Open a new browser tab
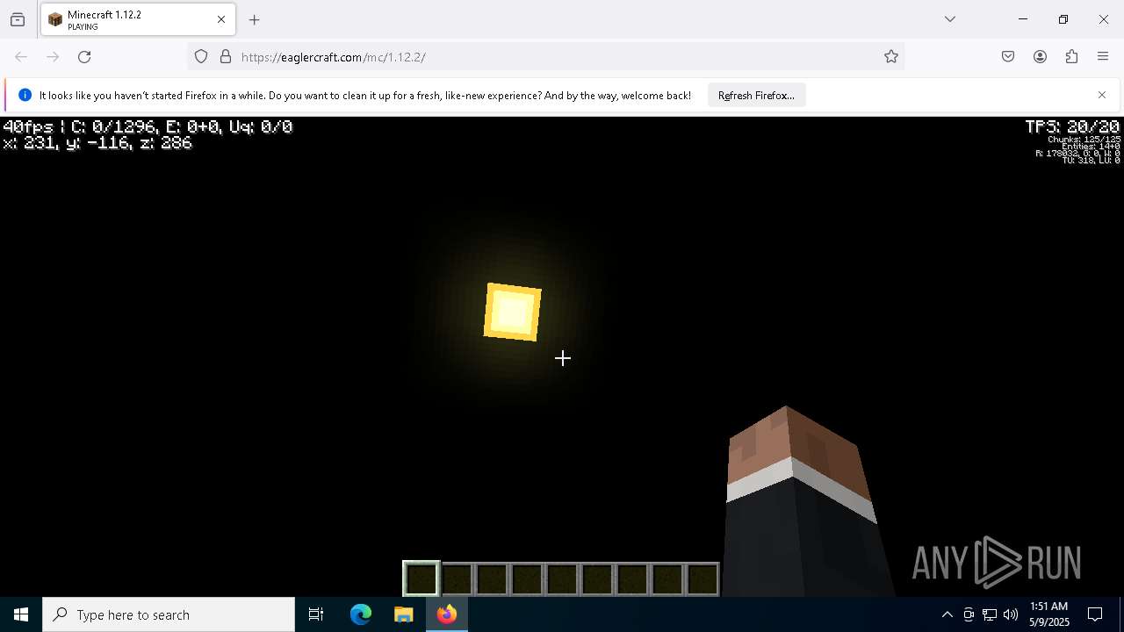This screenshot has height=632, width=1124. click(x=255, y=19)
